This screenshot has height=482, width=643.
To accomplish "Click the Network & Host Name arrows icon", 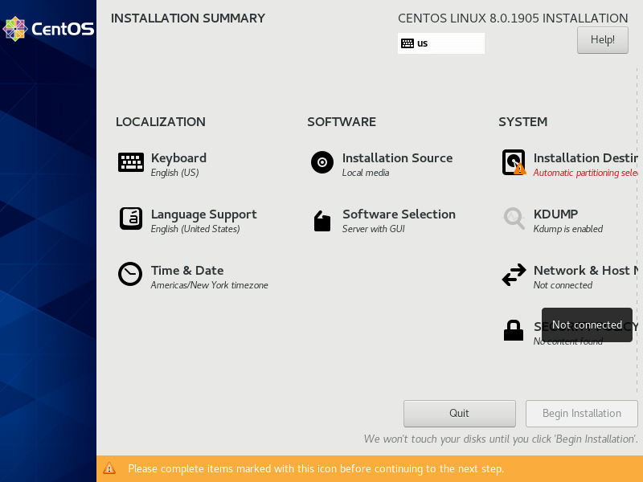I will (513, 276).
